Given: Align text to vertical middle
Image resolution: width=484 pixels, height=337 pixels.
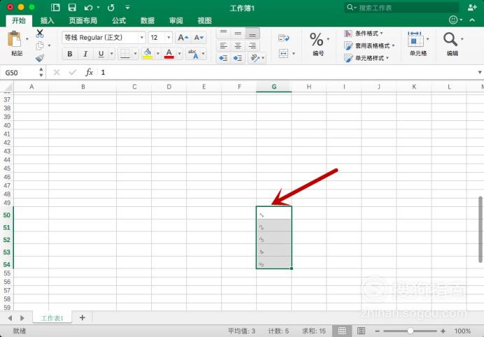Looking at the screenshot, I should (238, 33).
